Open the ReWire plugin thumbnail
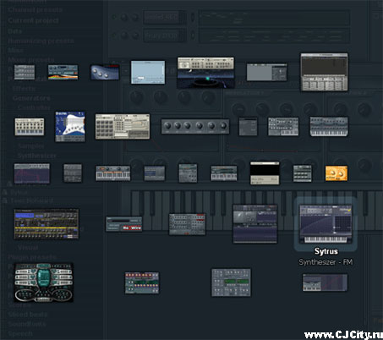383x340 pixels. (x=123, y=224)
